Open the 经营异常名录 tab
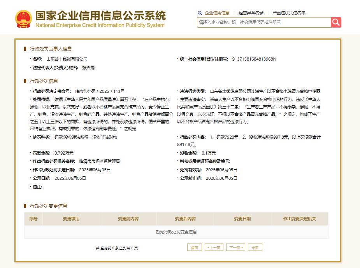 point(251,13)
